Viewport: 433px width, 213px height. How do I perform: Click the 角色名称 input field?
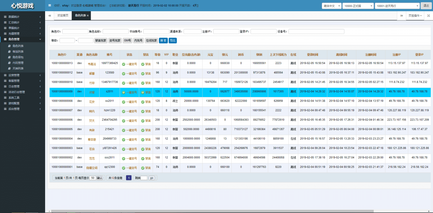tap(116, 31)
